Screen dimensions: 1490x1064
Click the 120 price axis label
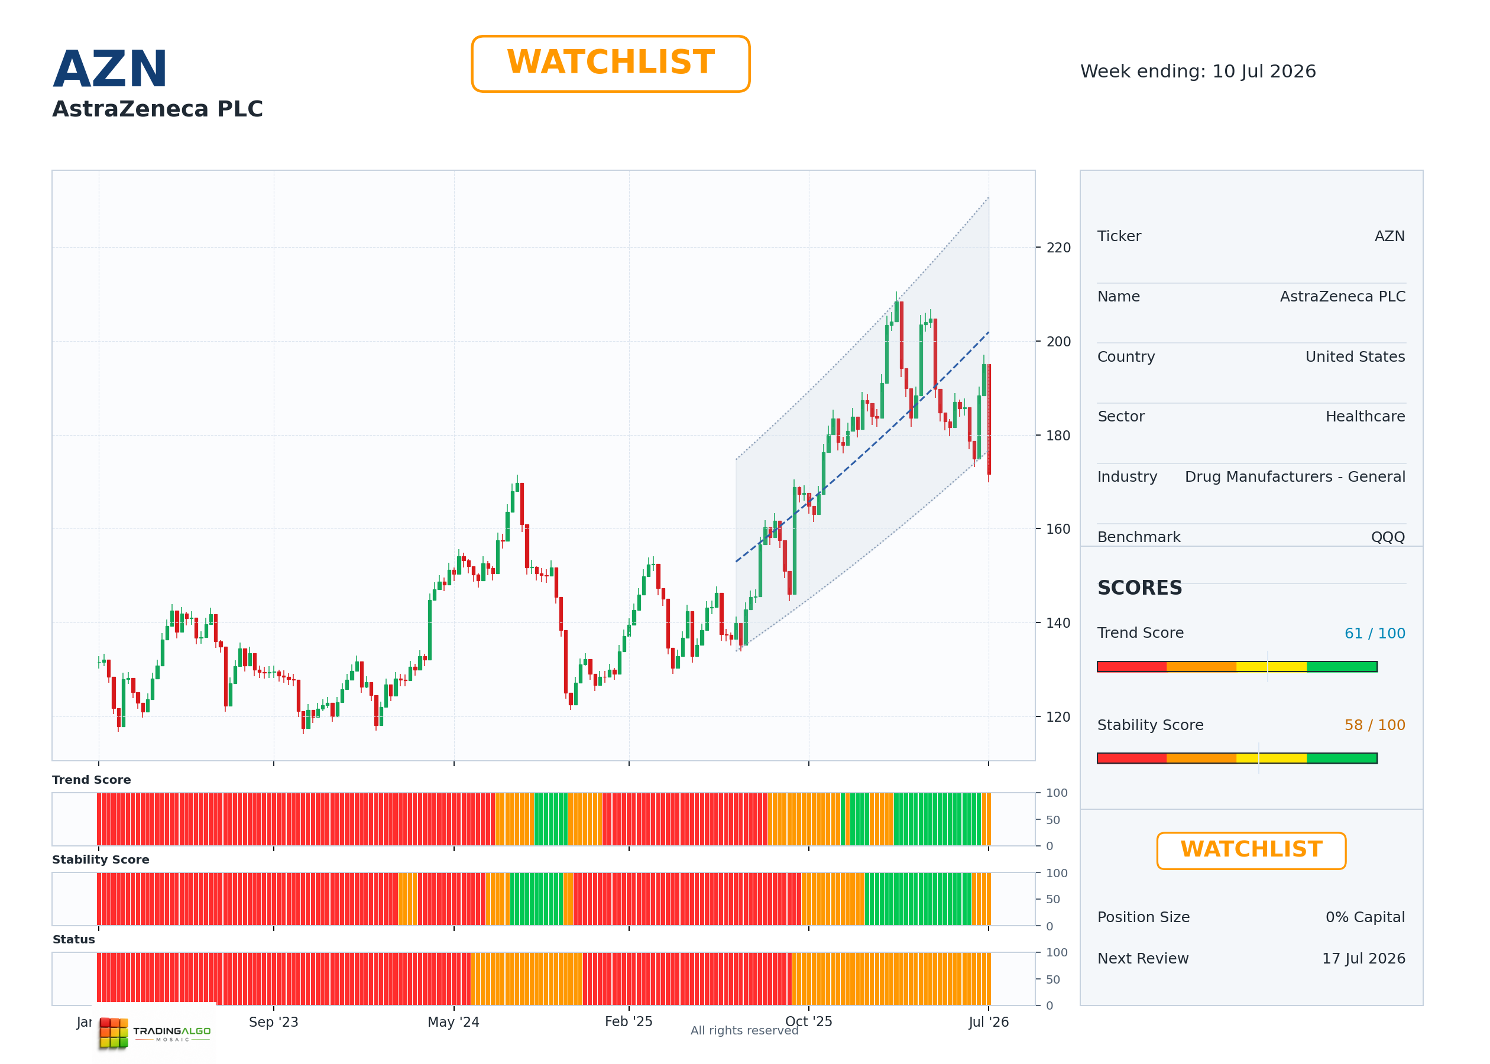tap(1058, 717)
